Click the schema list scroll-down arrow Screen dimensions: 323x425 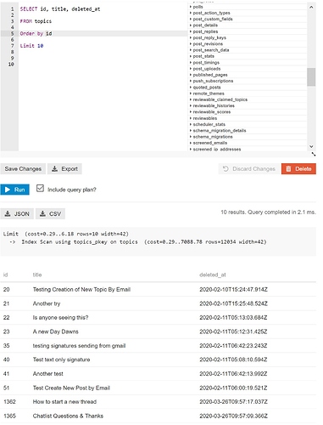point(311,146)
